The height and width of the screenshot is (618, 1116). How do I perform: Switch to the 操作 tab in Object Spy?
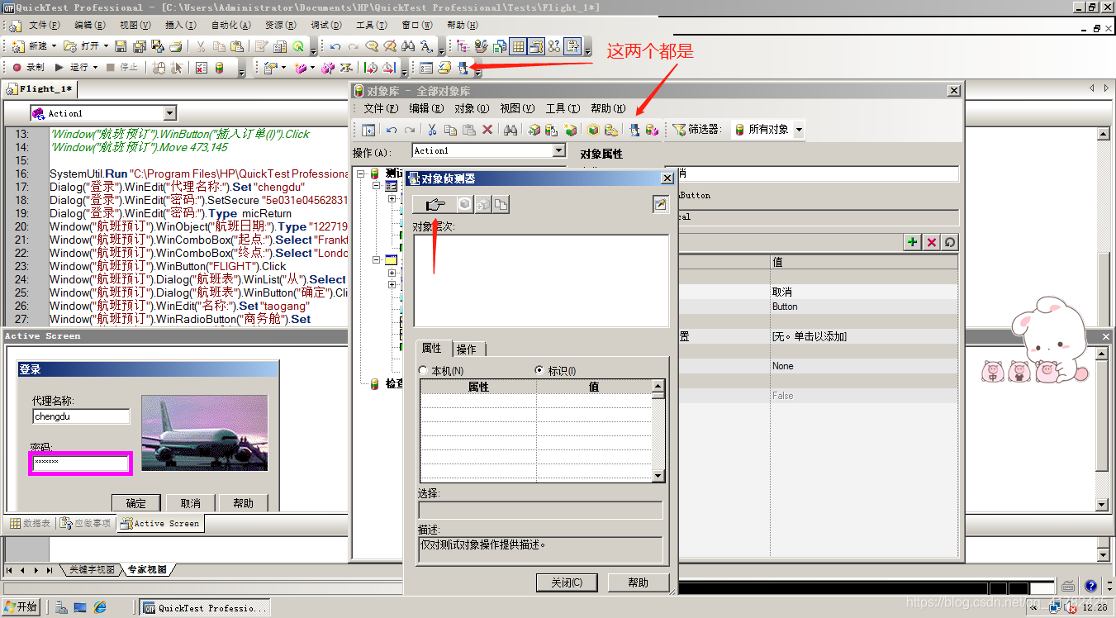pos(467,349)
